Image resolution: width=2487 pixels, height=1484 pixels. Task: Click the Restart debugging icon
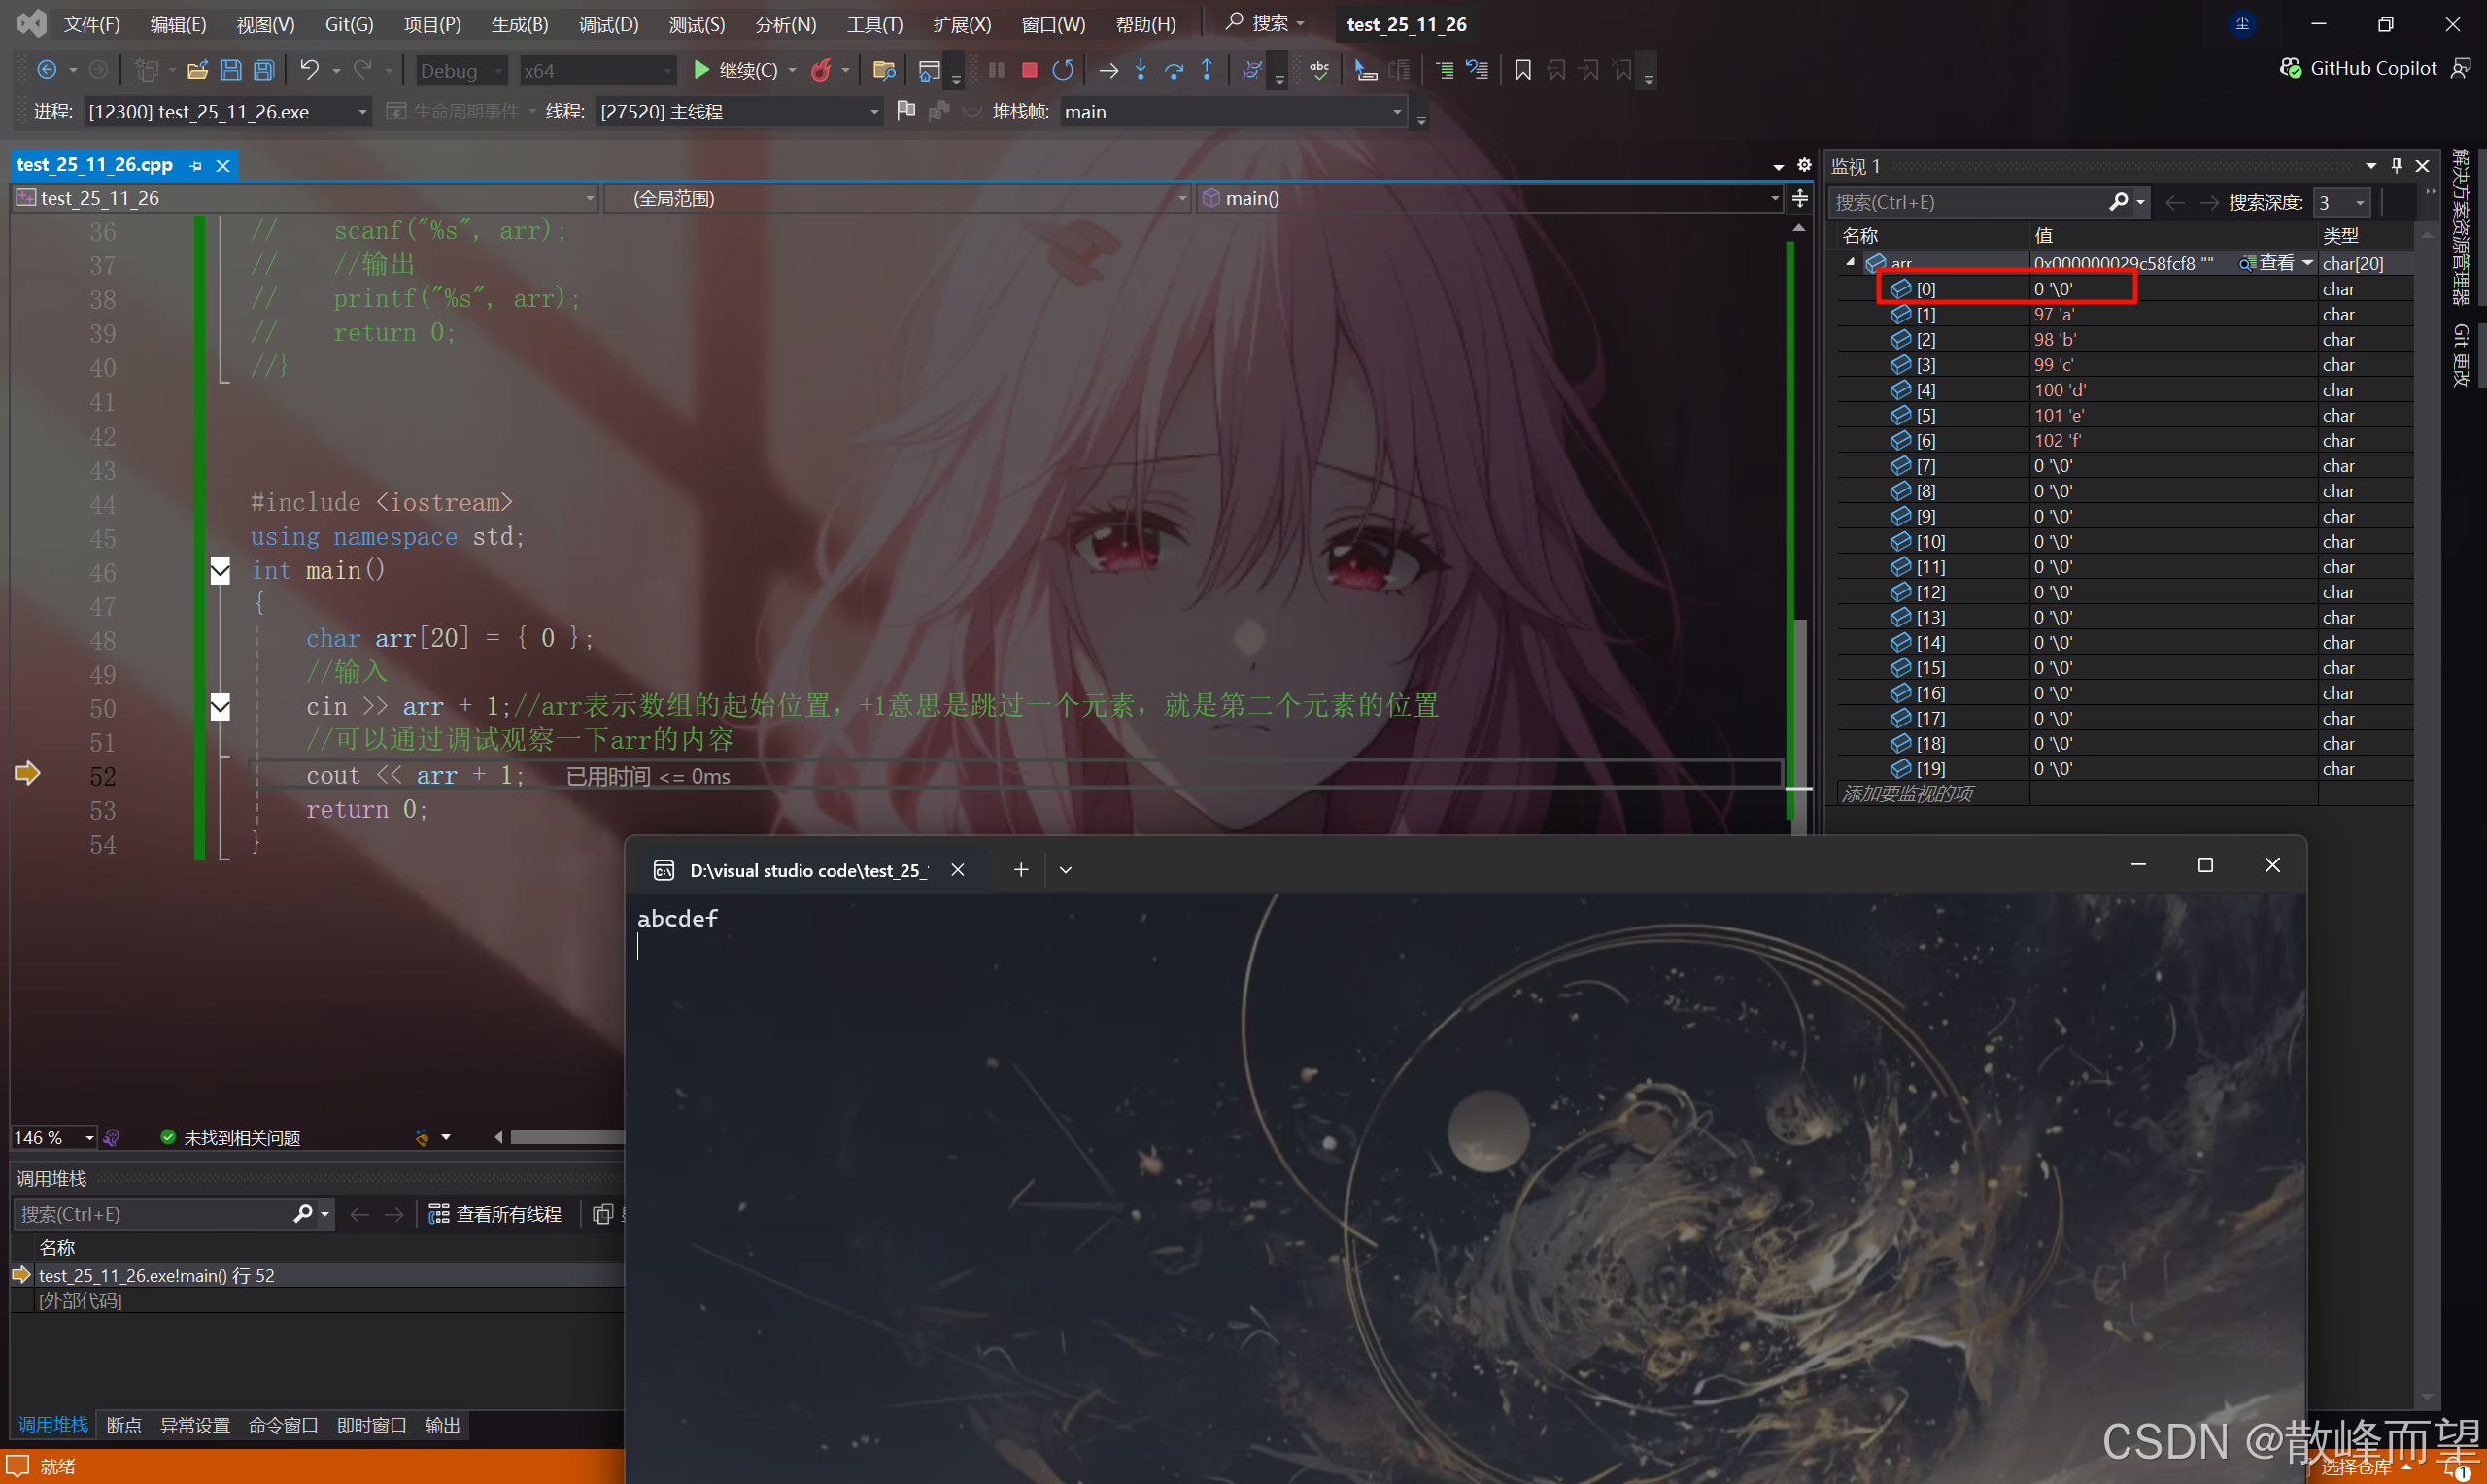(1063, 70)
